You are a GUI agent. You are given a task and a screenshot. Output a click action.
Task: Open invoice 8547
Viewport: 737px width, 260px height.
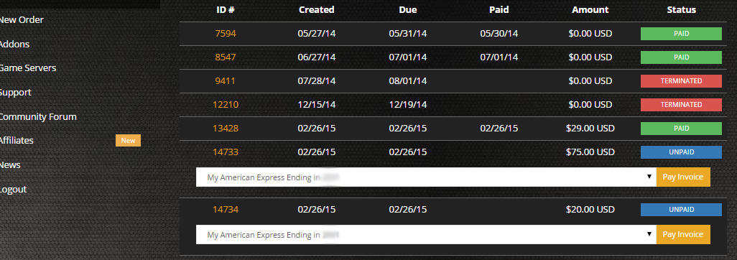226,57
